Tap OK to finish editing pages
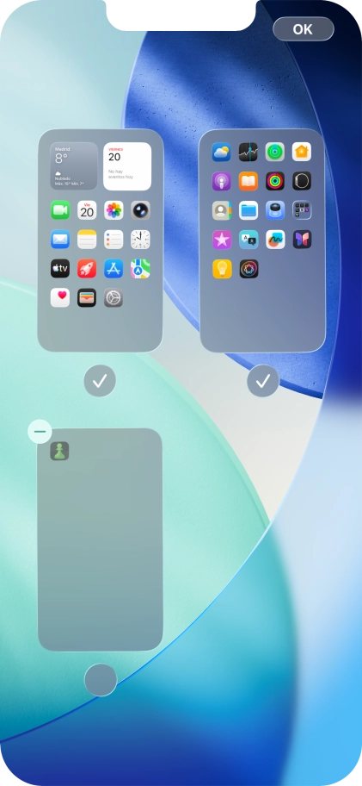The width and height of the screenshot is (362, 786). (303, 29)
